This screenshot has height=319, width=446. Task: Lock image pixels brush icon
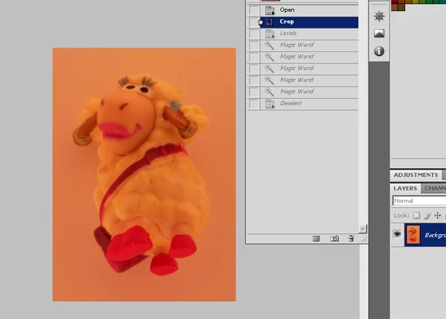click(x=427, y=216)
